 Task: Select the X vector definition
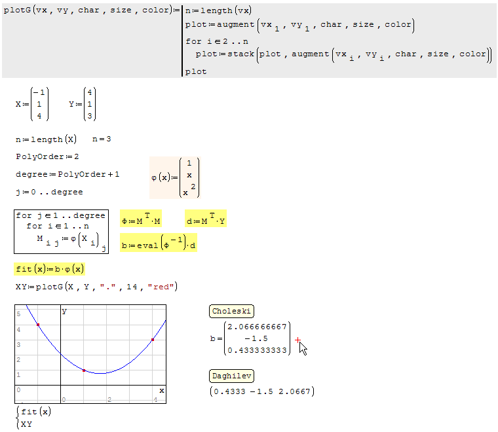pyautogui.click(x=31, y=104)
